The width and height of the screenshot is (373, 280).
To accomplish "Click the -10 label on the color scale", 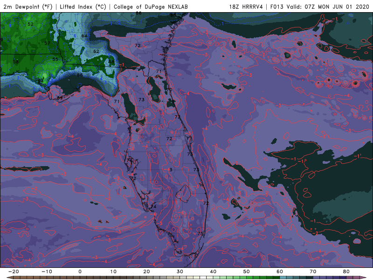I will pyautogui.click(x=47, y=272).
